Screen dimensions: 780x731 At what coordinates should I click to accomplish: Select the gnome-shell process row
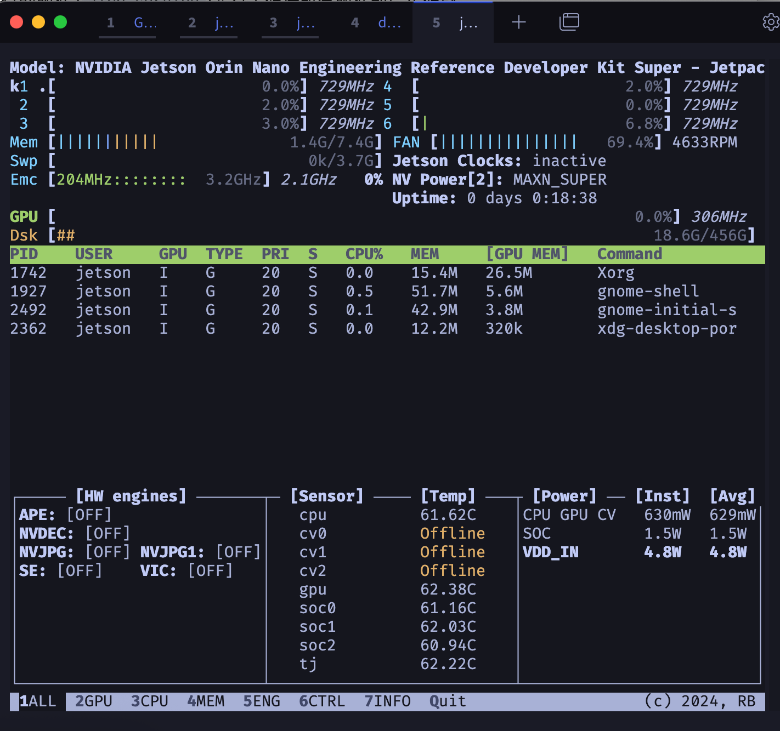(x=387, y=292)
